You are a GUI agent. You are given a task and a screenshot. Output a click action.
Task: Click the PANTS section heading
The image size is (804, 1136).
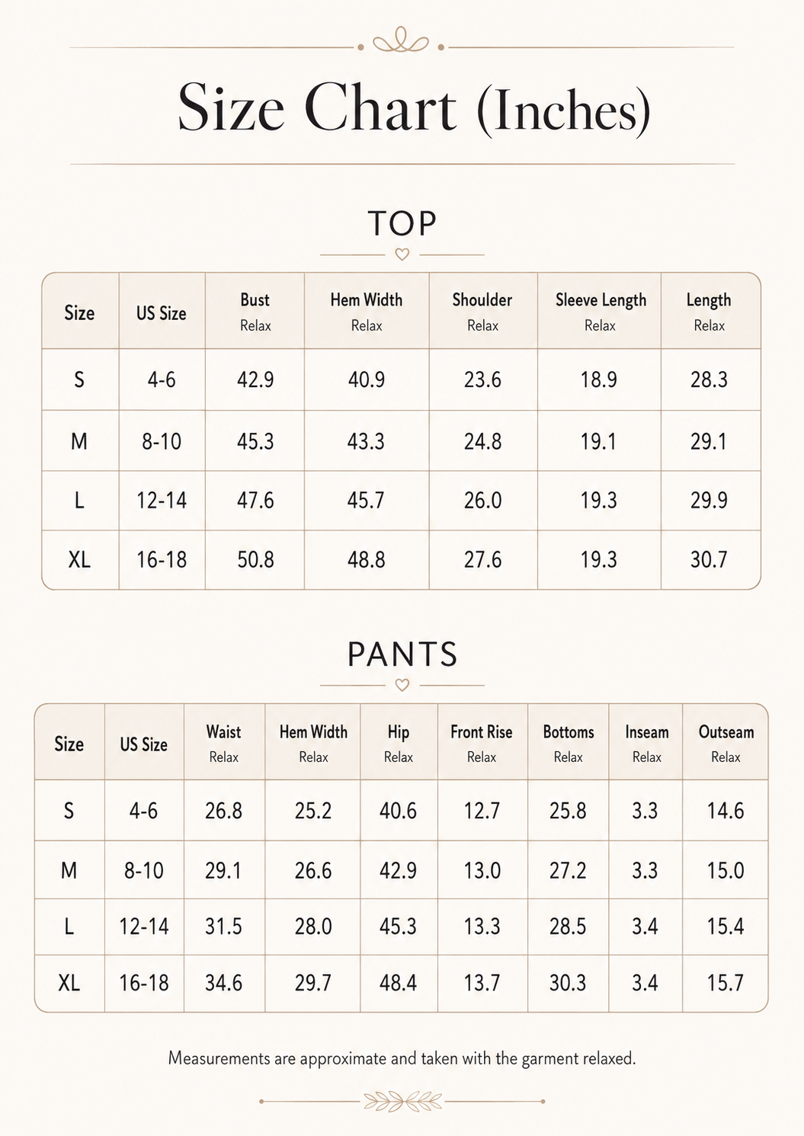(402, 654)
